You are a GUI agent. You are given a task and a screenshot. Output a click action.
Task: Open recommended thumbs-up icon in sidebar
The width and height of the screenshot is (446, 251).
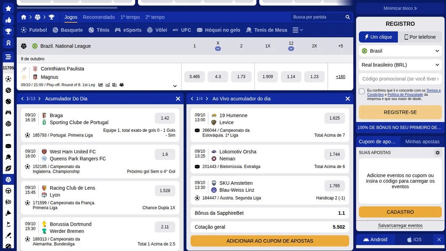8,20
